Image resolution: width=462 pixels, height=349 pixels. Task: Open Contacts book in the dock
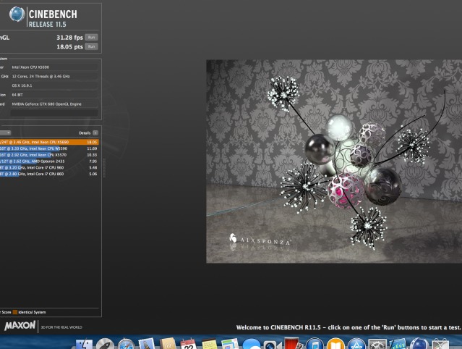pos(168,344)
